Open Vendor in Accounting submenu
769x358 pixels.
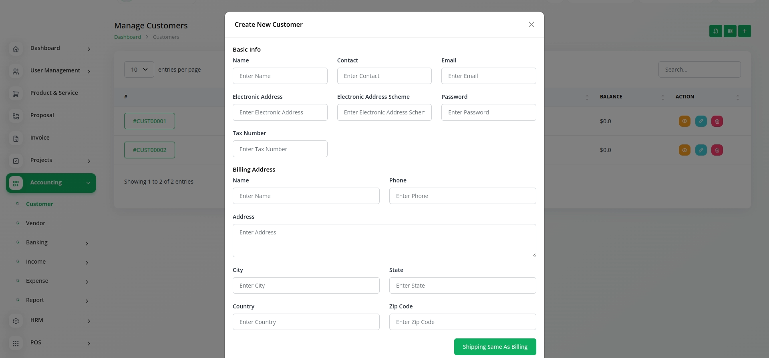point(36,223)
